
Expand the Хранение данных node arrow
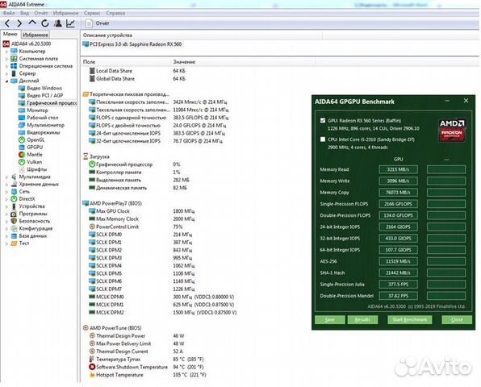tap(6, 184)
